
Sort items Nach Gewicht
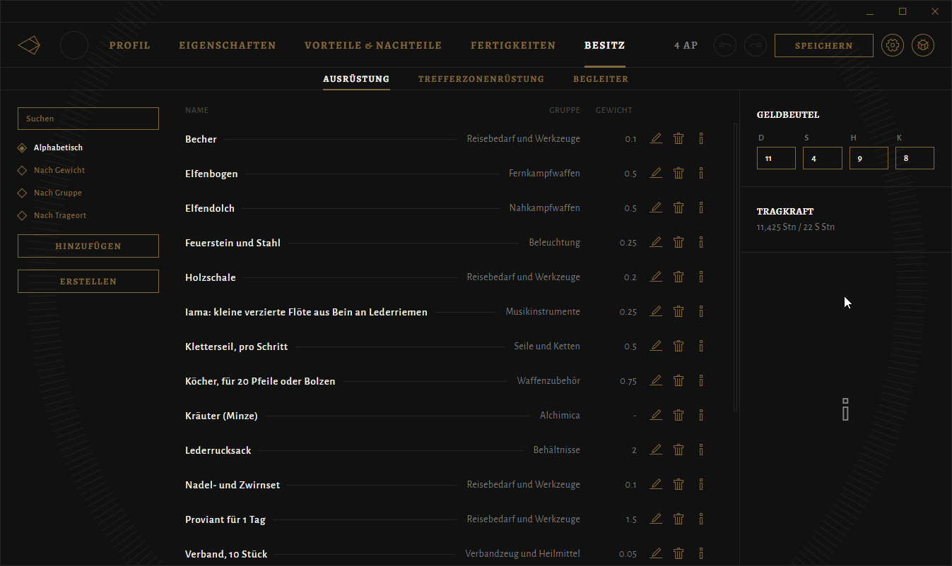point(52,170)
